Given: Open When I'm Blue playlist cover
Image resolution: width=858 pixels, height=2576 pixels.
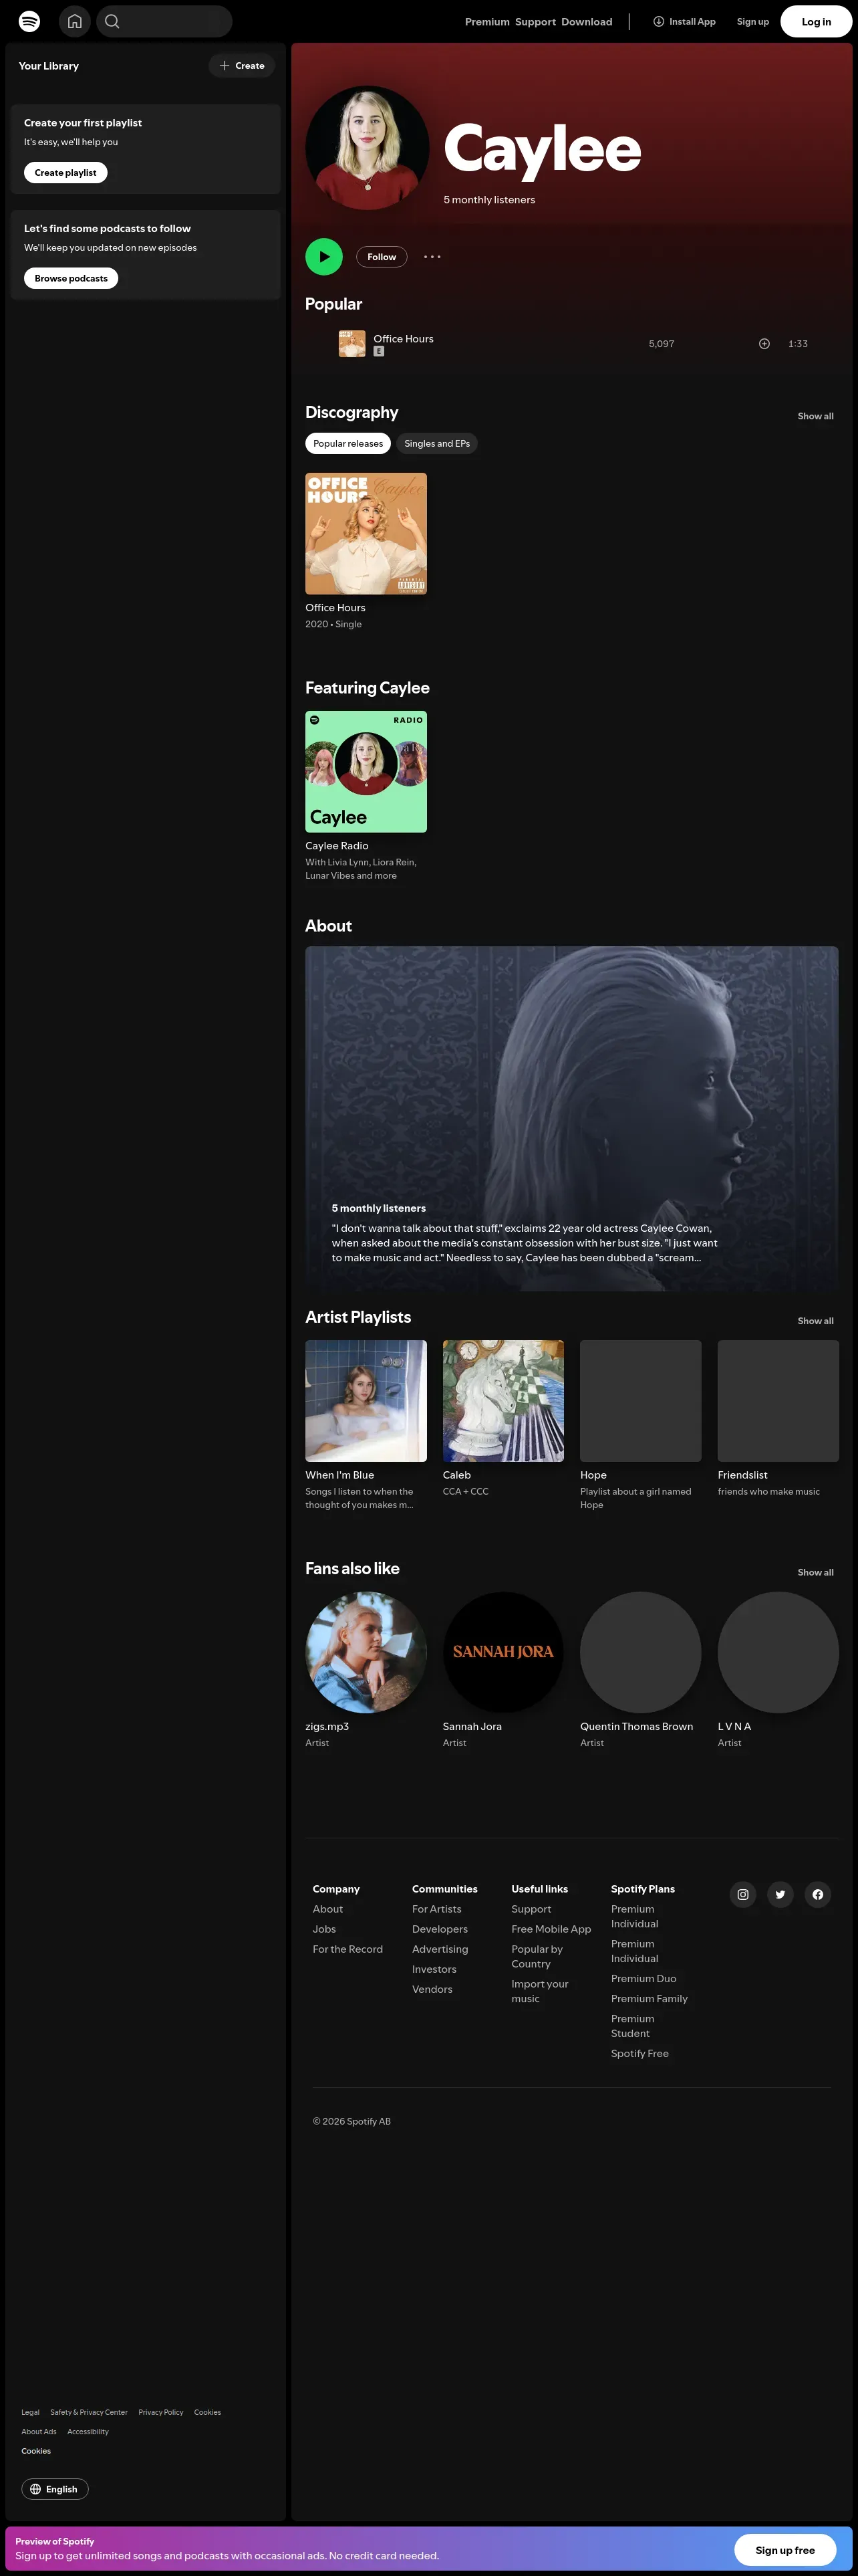Looking at the screenshot, I should coord(366,1401).
